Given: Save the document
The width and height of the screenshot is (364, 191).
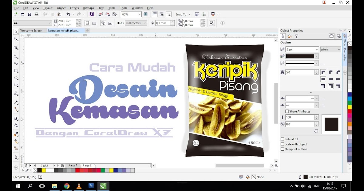Looking at the screenshot, I should click(29, 14).
